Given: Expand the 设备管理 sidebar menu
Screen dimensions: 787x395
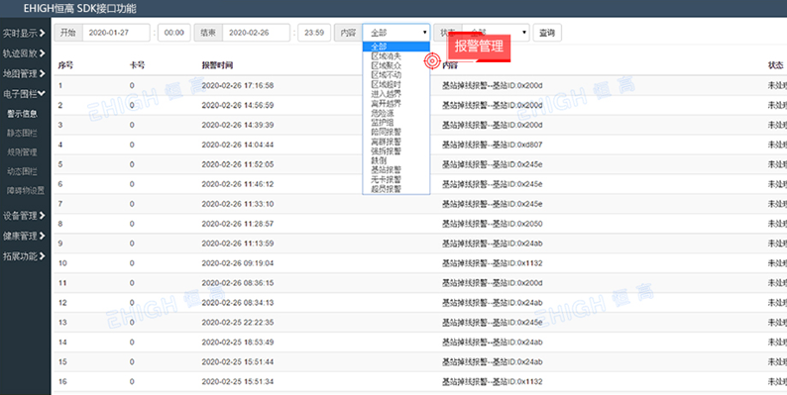Looking at the screenshot, I should pyautogui.click(x=24, y=216).
